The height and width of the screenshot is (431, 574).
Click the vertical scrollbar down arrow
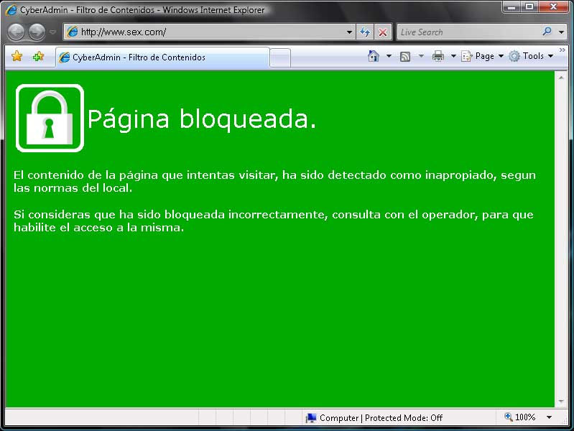click(x=561, y=402)
